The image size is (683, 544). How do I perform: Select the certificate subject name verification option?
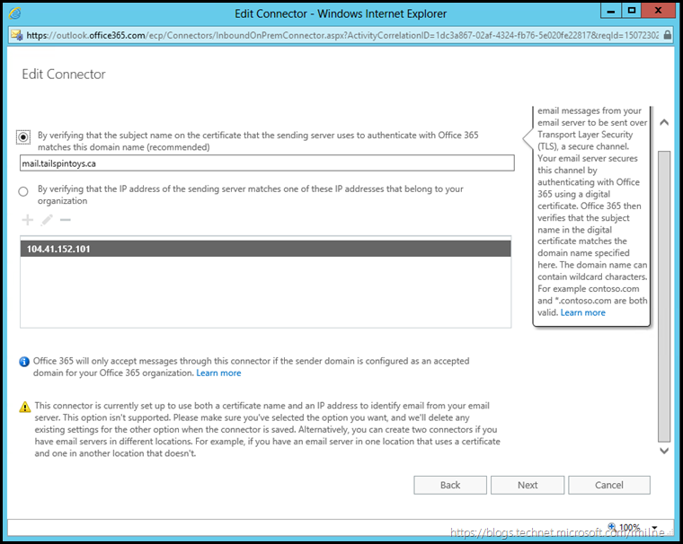(x=23, y=137)
